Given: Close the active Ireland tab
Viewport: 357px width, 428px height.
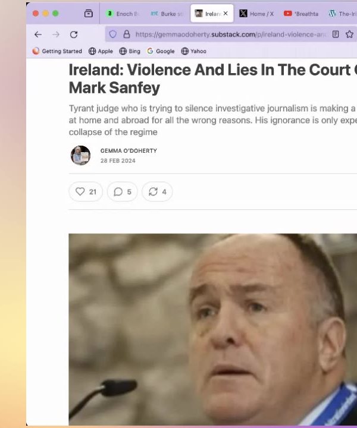Looking at the screenshot, I should coord(226,13).
